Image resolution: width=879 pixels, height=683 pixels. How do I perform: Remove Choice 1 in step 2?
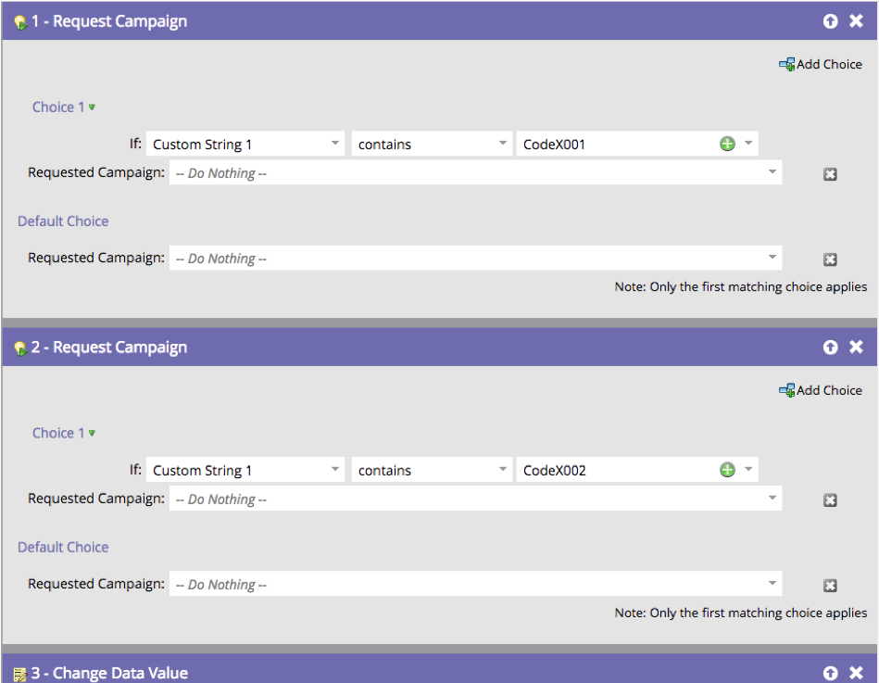(x=830, y=500)
